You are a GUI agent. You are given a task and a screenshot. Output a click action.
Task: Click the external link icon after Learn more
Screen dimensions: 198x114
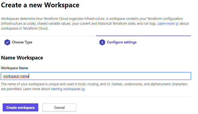click(177, 24)
